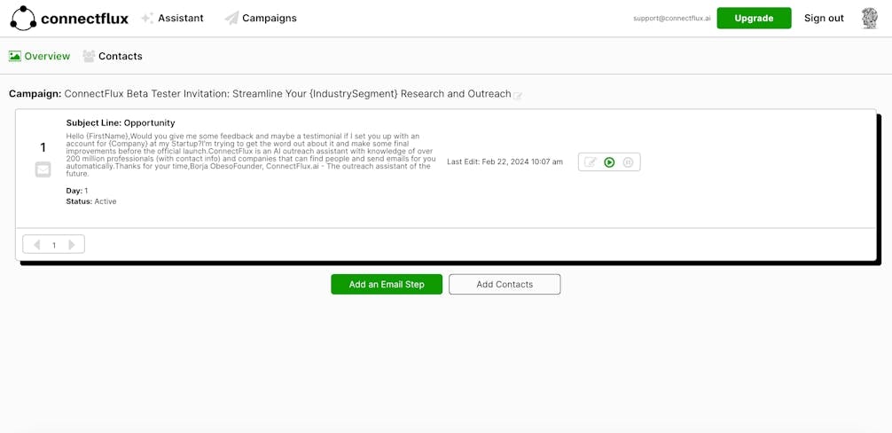Open the user avatar profile picture
Viewport: 892px width, 433px height.
tap(870, 19)
